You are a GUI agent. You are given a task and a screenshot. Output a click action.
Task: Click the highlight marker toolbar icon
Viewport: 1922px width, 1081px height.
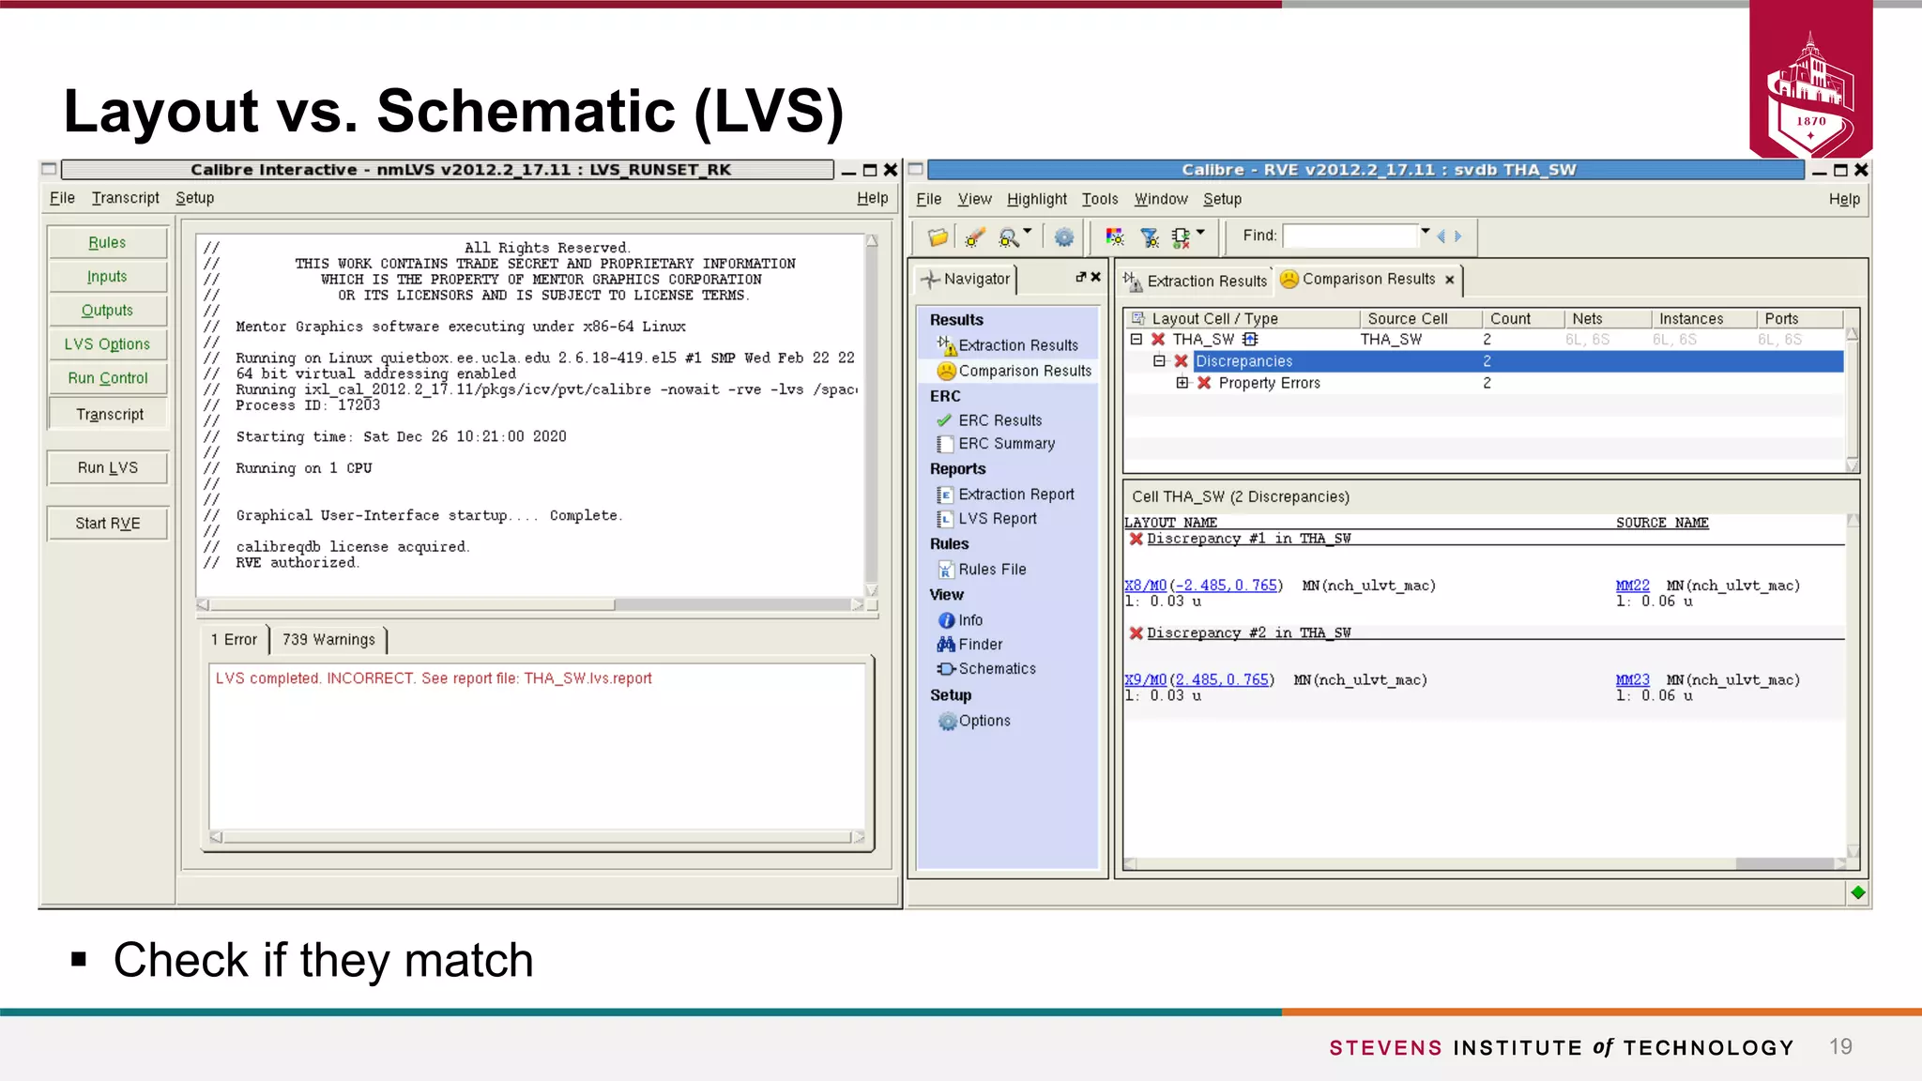[x=974, y=236]
